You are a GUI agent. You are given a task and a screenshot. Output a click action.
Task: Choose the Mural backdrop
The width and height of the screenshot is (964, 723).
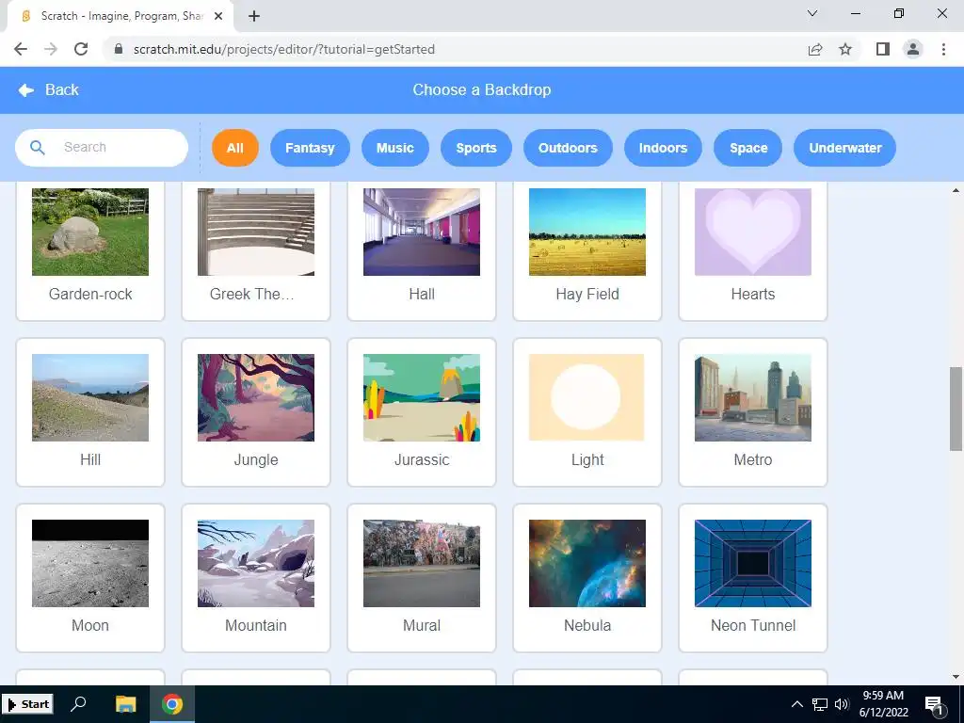pyautogui.click(x=422, y=578)
